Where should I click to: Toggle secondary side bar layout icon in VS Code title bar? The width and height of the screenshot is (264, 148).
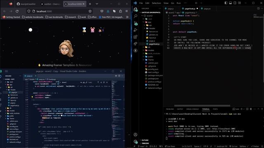(x=235, y=3)
